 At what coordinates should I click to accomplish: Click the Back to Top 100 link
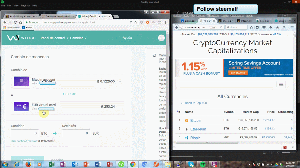[x=194, y=103]
